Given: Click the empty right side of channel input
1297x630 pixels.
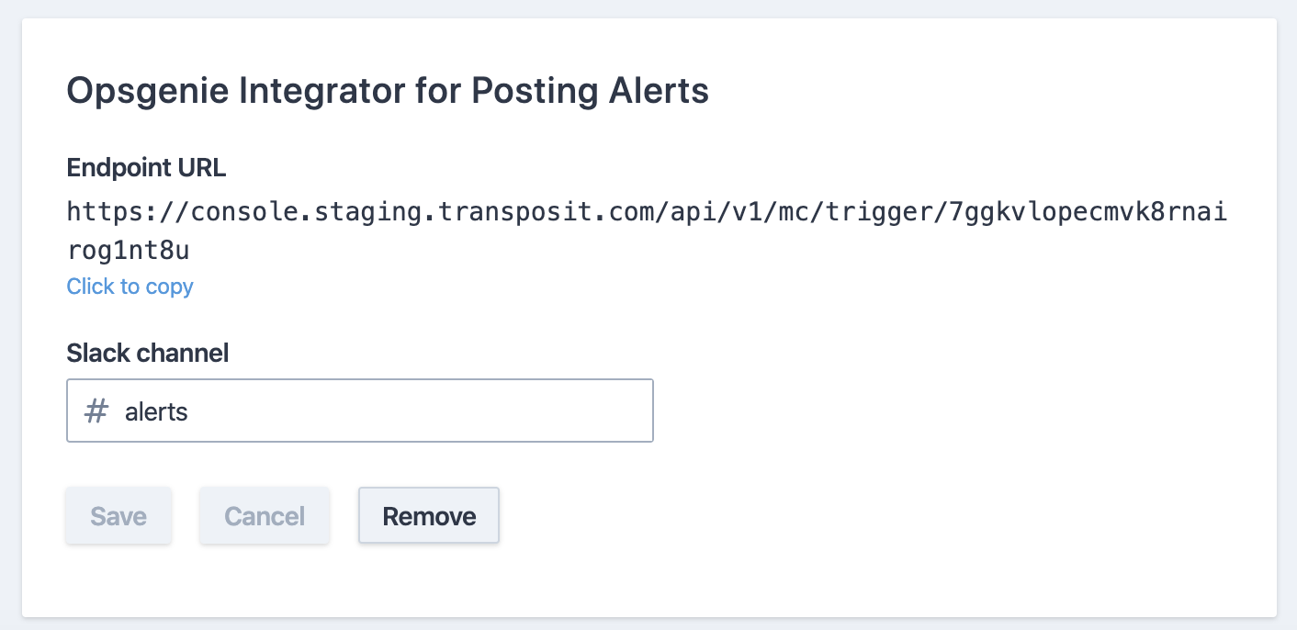Looking at the screenshot, I should pos(551,411).
